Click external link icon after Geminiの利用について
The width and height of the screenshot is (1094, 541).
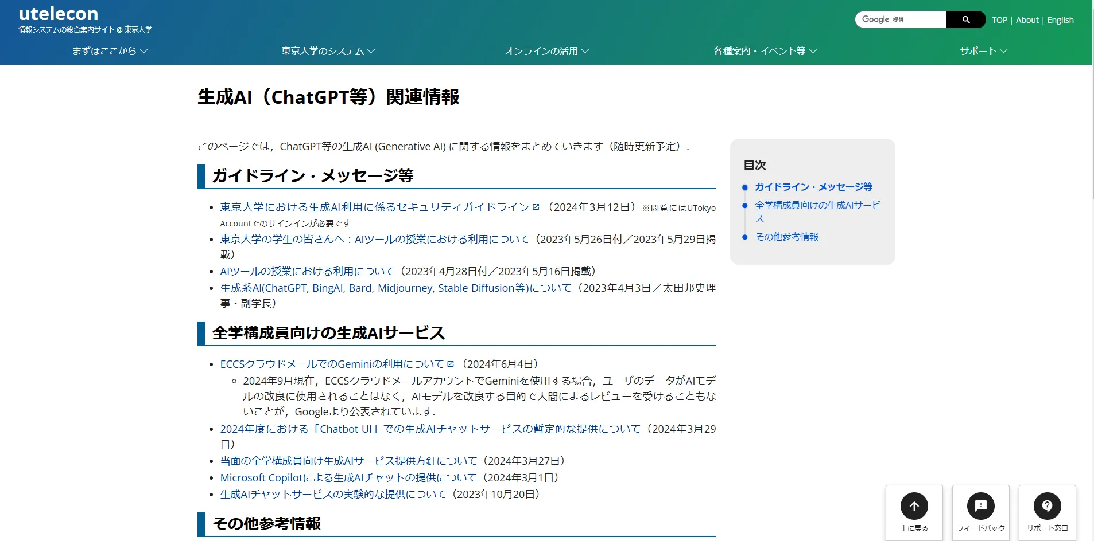click(451, 364)
